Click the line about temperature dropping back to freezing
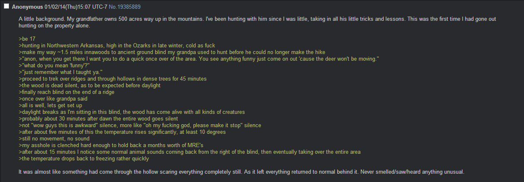Image resolution: width=524 pixels, height=182 pixels. pos(84,158)
